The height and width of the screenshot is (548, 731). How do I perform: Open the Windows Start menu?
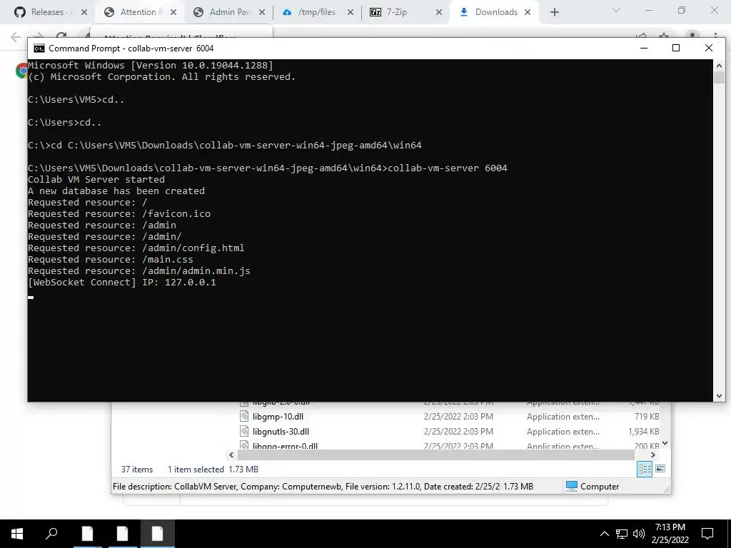coord(17,534)
